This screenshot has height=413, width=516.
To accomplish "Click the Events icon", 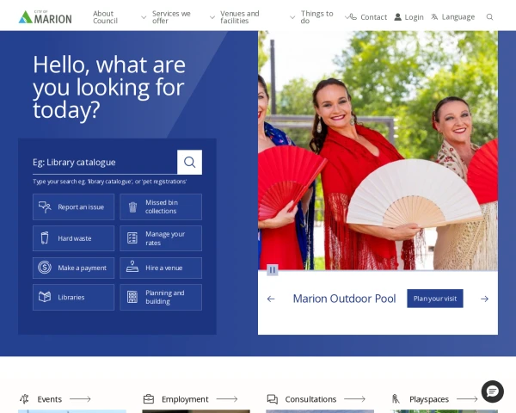I will pos(24,399).
